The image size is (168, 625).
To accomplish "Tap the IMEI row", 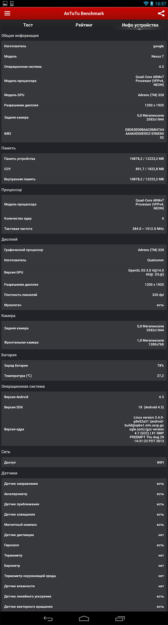I will coord(84,134).
